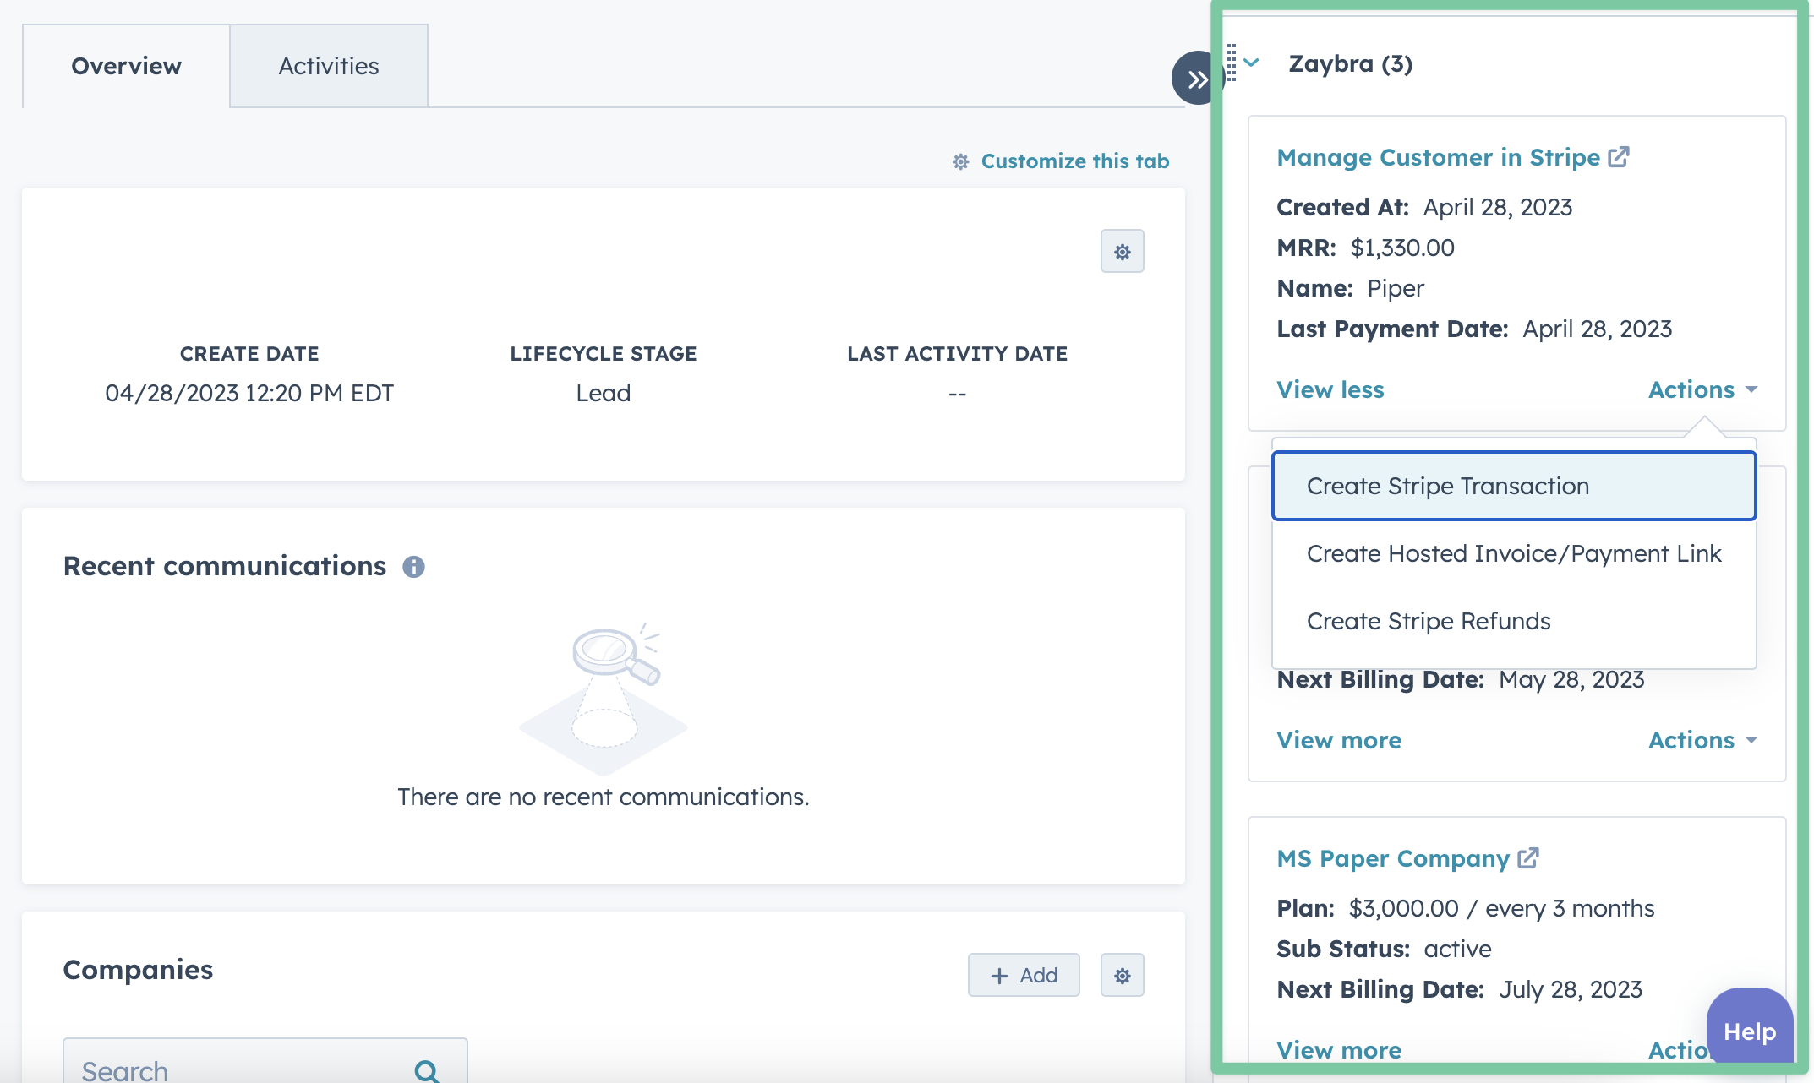This screenshot has height=1083, width=1814.
Task: Click info icon beside Recent communications
Action: [413, 567]
